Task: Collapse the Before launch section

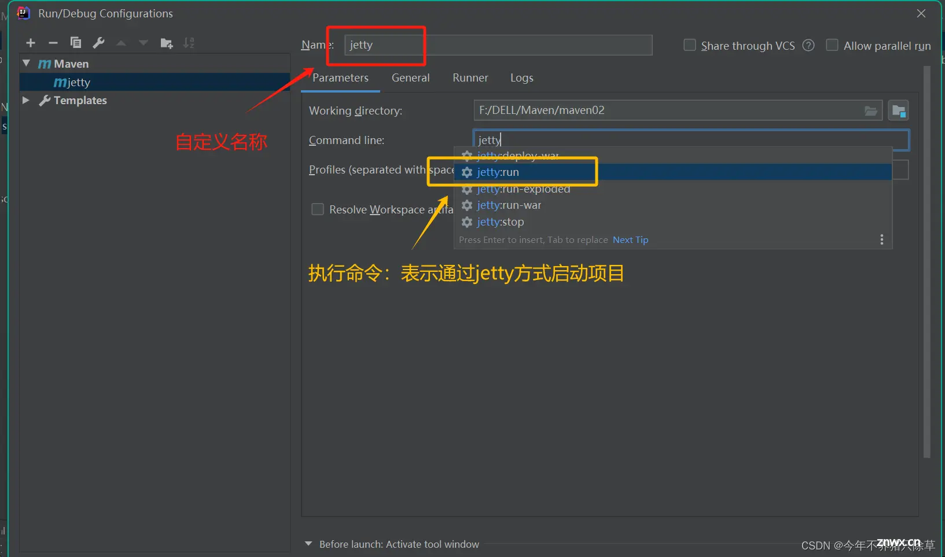Action: click(x=308, y=544)
